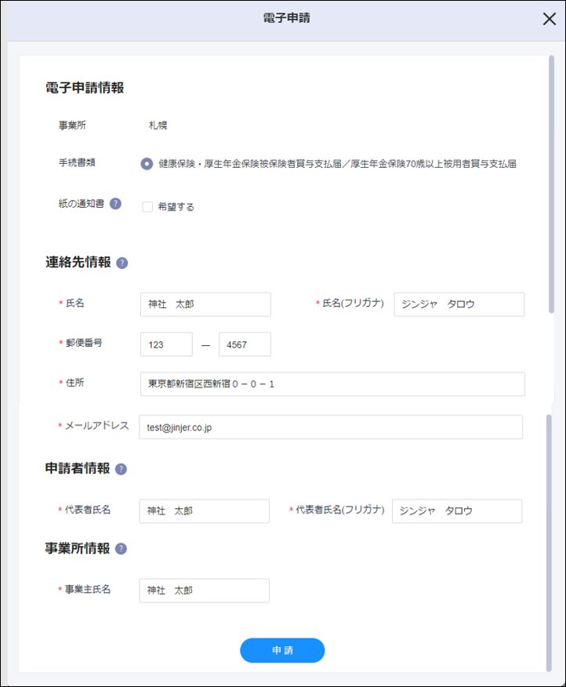Show help for 事業所情報 heading

[x=121, y=549]
